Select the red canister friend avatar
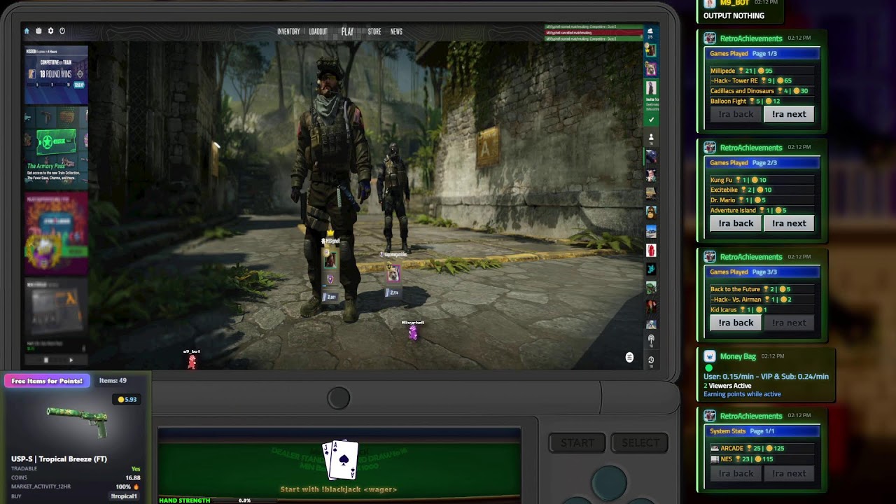 651,250
